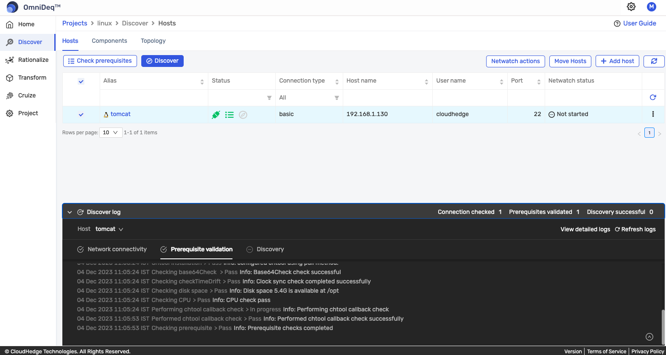Open the Network connectivity log tab
This screenshot has width=666, height=355.
(112, 250)
